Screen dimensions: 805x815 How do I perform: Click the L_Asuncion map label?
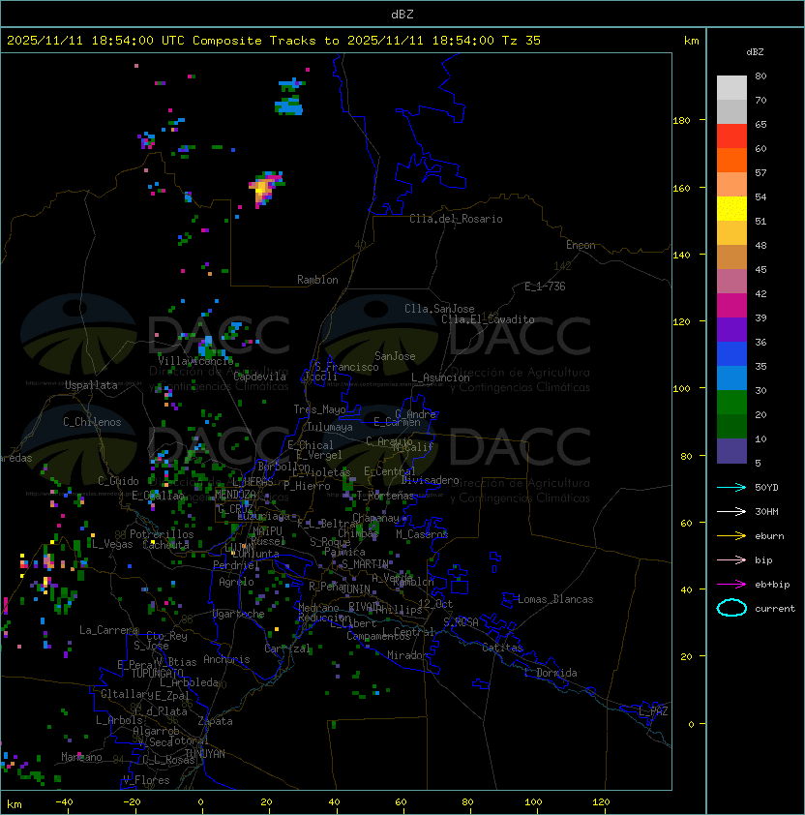[x=440, y=377]
